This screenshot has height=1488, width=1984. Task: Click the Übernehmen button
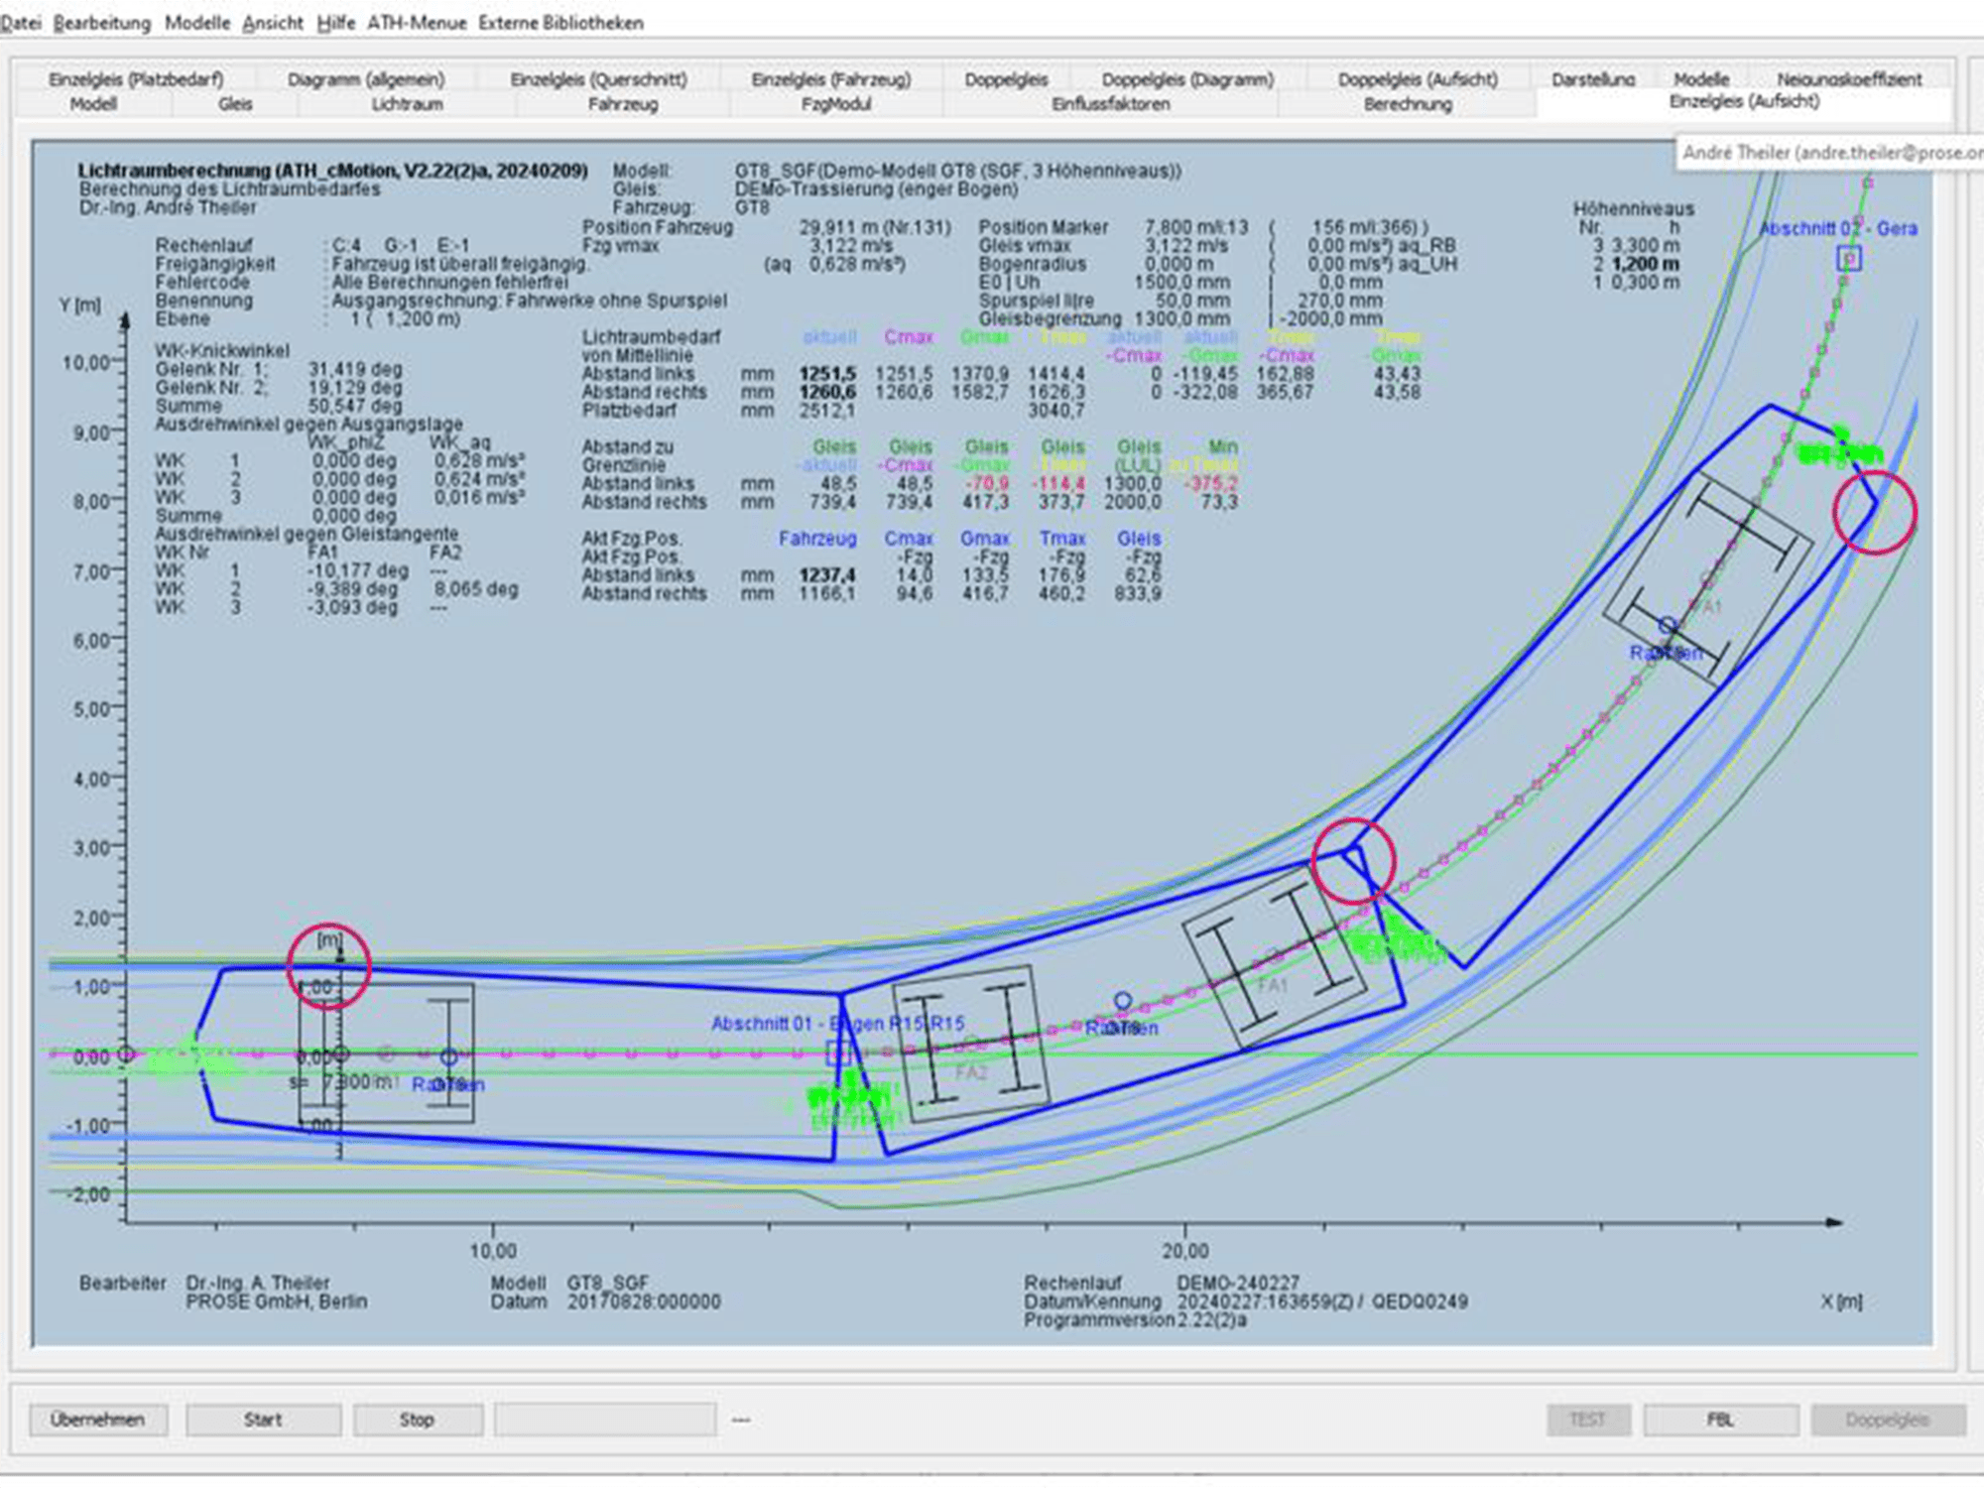97,1420
